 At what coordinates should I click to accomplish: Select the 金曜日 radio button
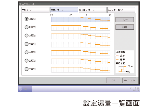coord(27,61)
